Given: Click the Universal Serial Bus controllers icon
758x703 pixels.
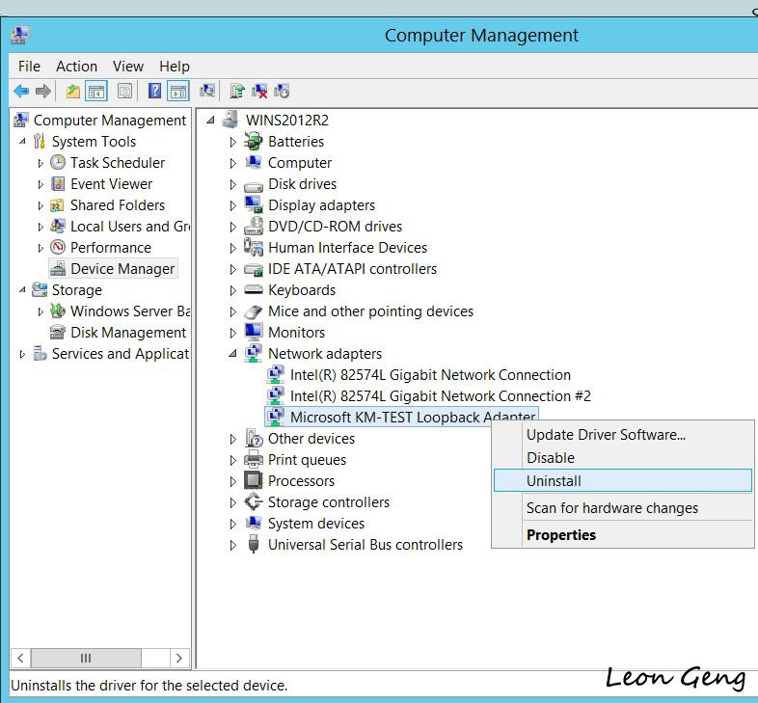Looking at the screenshot, I should [253, 544].
